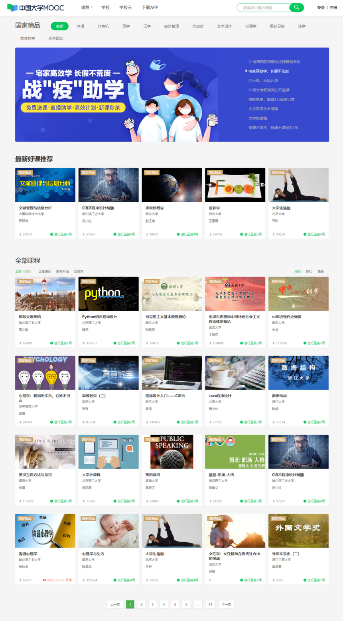Click the 中国近现代史纲要 course title
The image size is (343, 621).
click(x=287, y=317)
